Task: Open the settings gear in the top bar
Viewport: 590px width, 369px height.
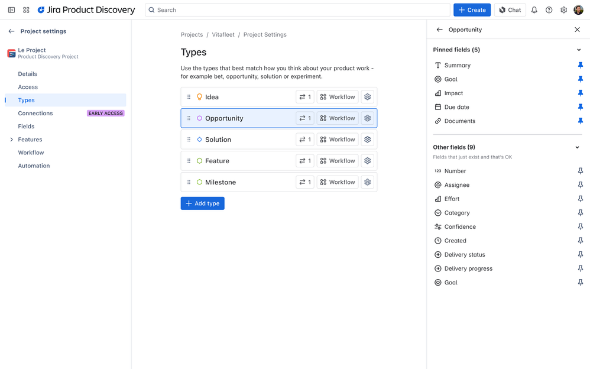Action: (x=564, y=10)
